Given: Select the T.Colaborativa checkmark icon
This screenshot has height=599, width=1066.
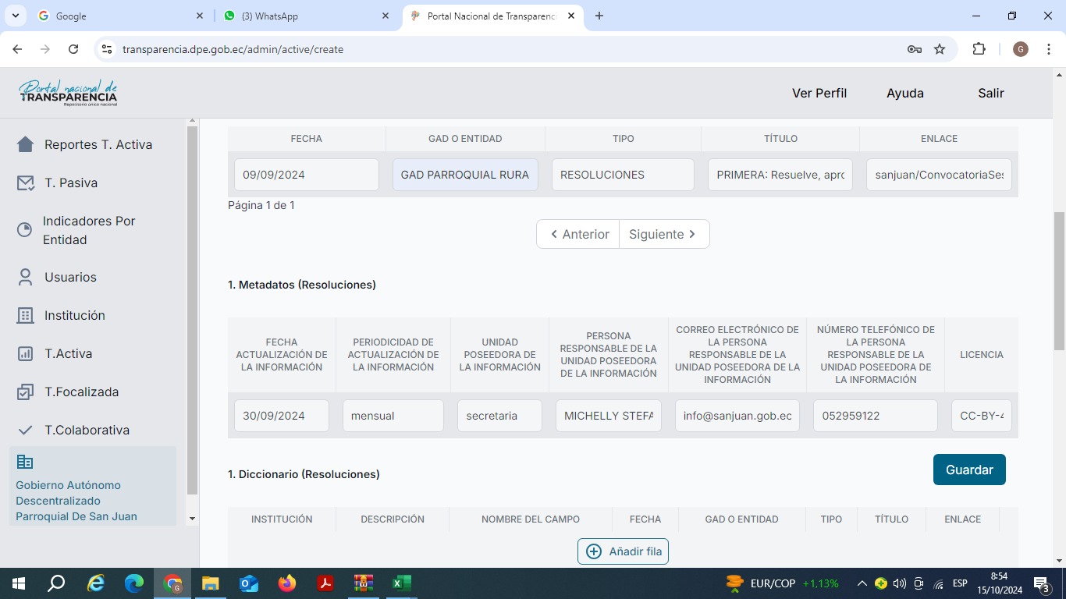Looking at the screenshot, I should coord(26,430).
